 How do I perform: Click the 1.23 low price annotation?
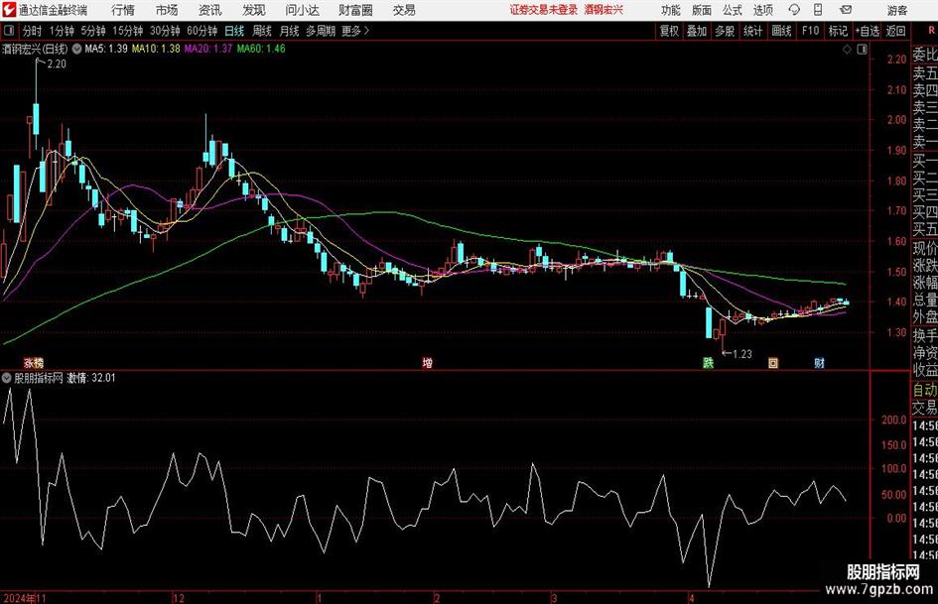click(742, 354)
